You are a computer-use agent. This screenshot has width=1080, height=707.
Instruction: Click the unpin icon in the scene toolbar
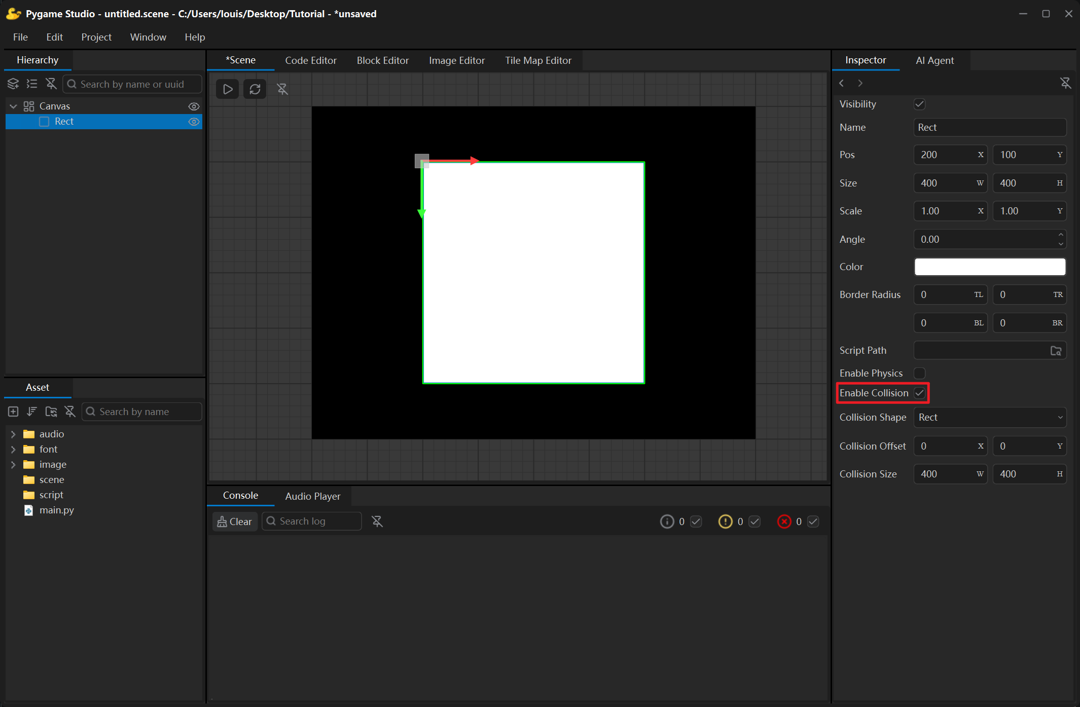tap(282, 89)
